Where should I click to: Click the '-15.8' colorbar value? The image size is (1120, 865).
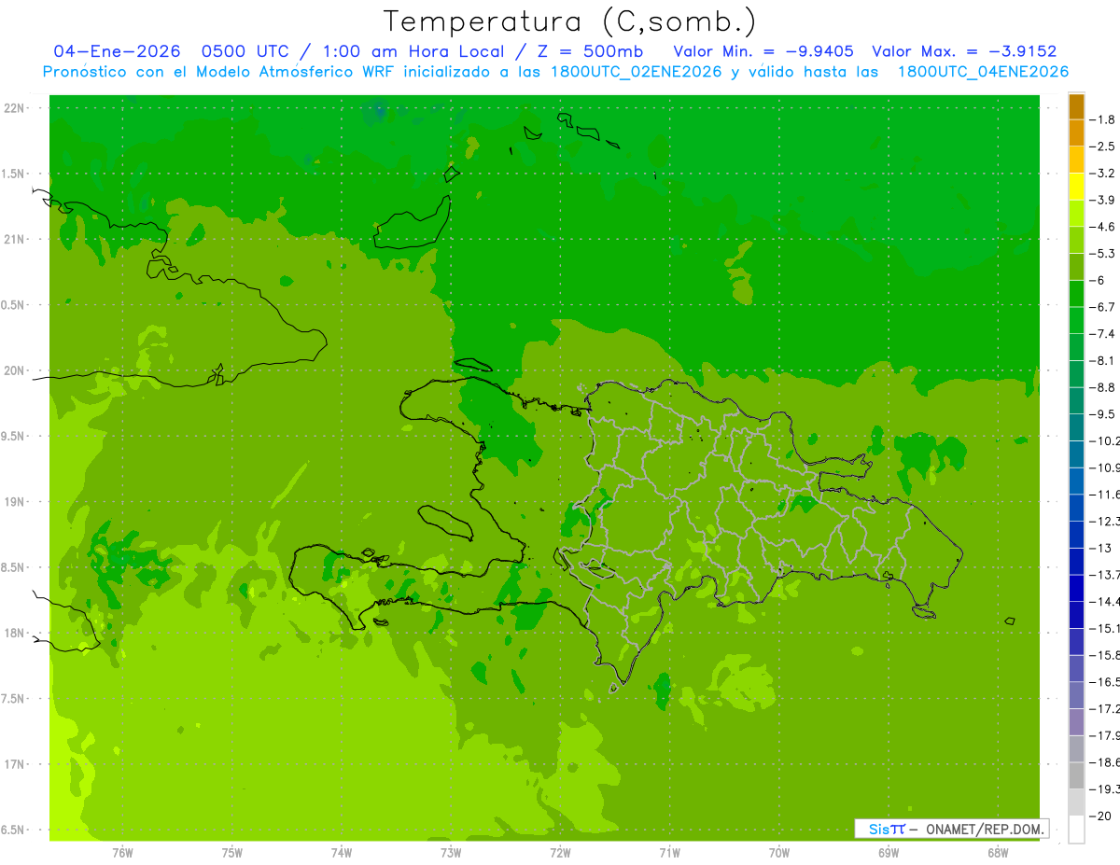pos(1105,655)
